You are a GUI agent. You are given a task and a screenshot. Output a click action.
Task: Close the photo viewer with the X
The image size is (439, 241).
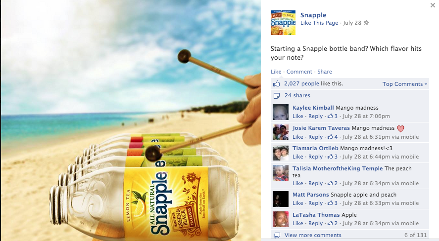click(x=433, y=5)
